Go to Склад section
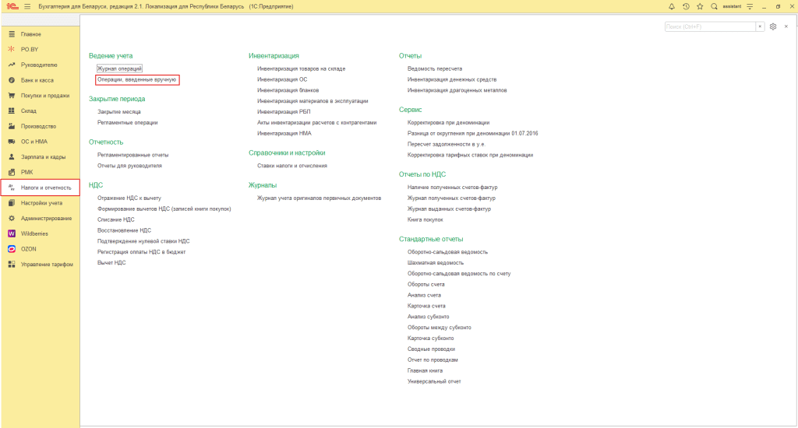 click(x=28, y=111)
